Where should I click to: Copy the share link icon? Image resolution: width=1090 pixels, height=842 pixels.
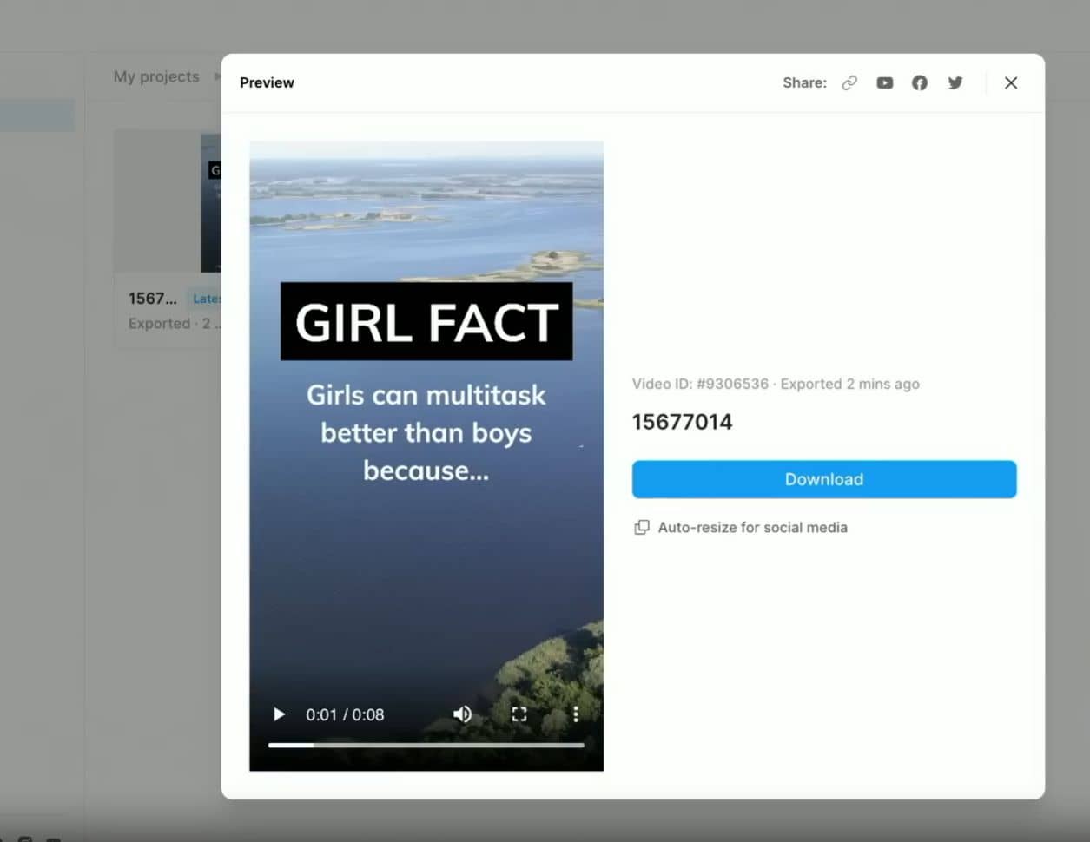coord(849,82)
